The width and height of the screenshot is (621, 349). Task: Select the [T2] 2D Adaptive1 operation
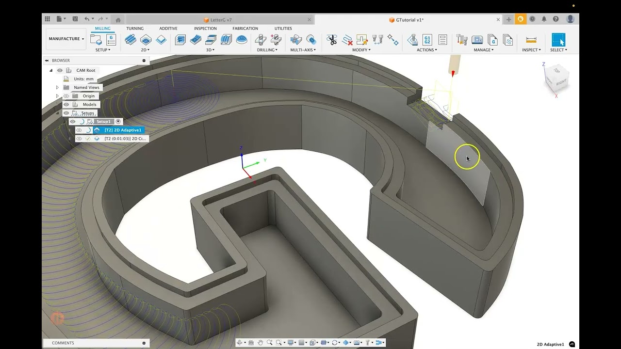tap(123, 130)
